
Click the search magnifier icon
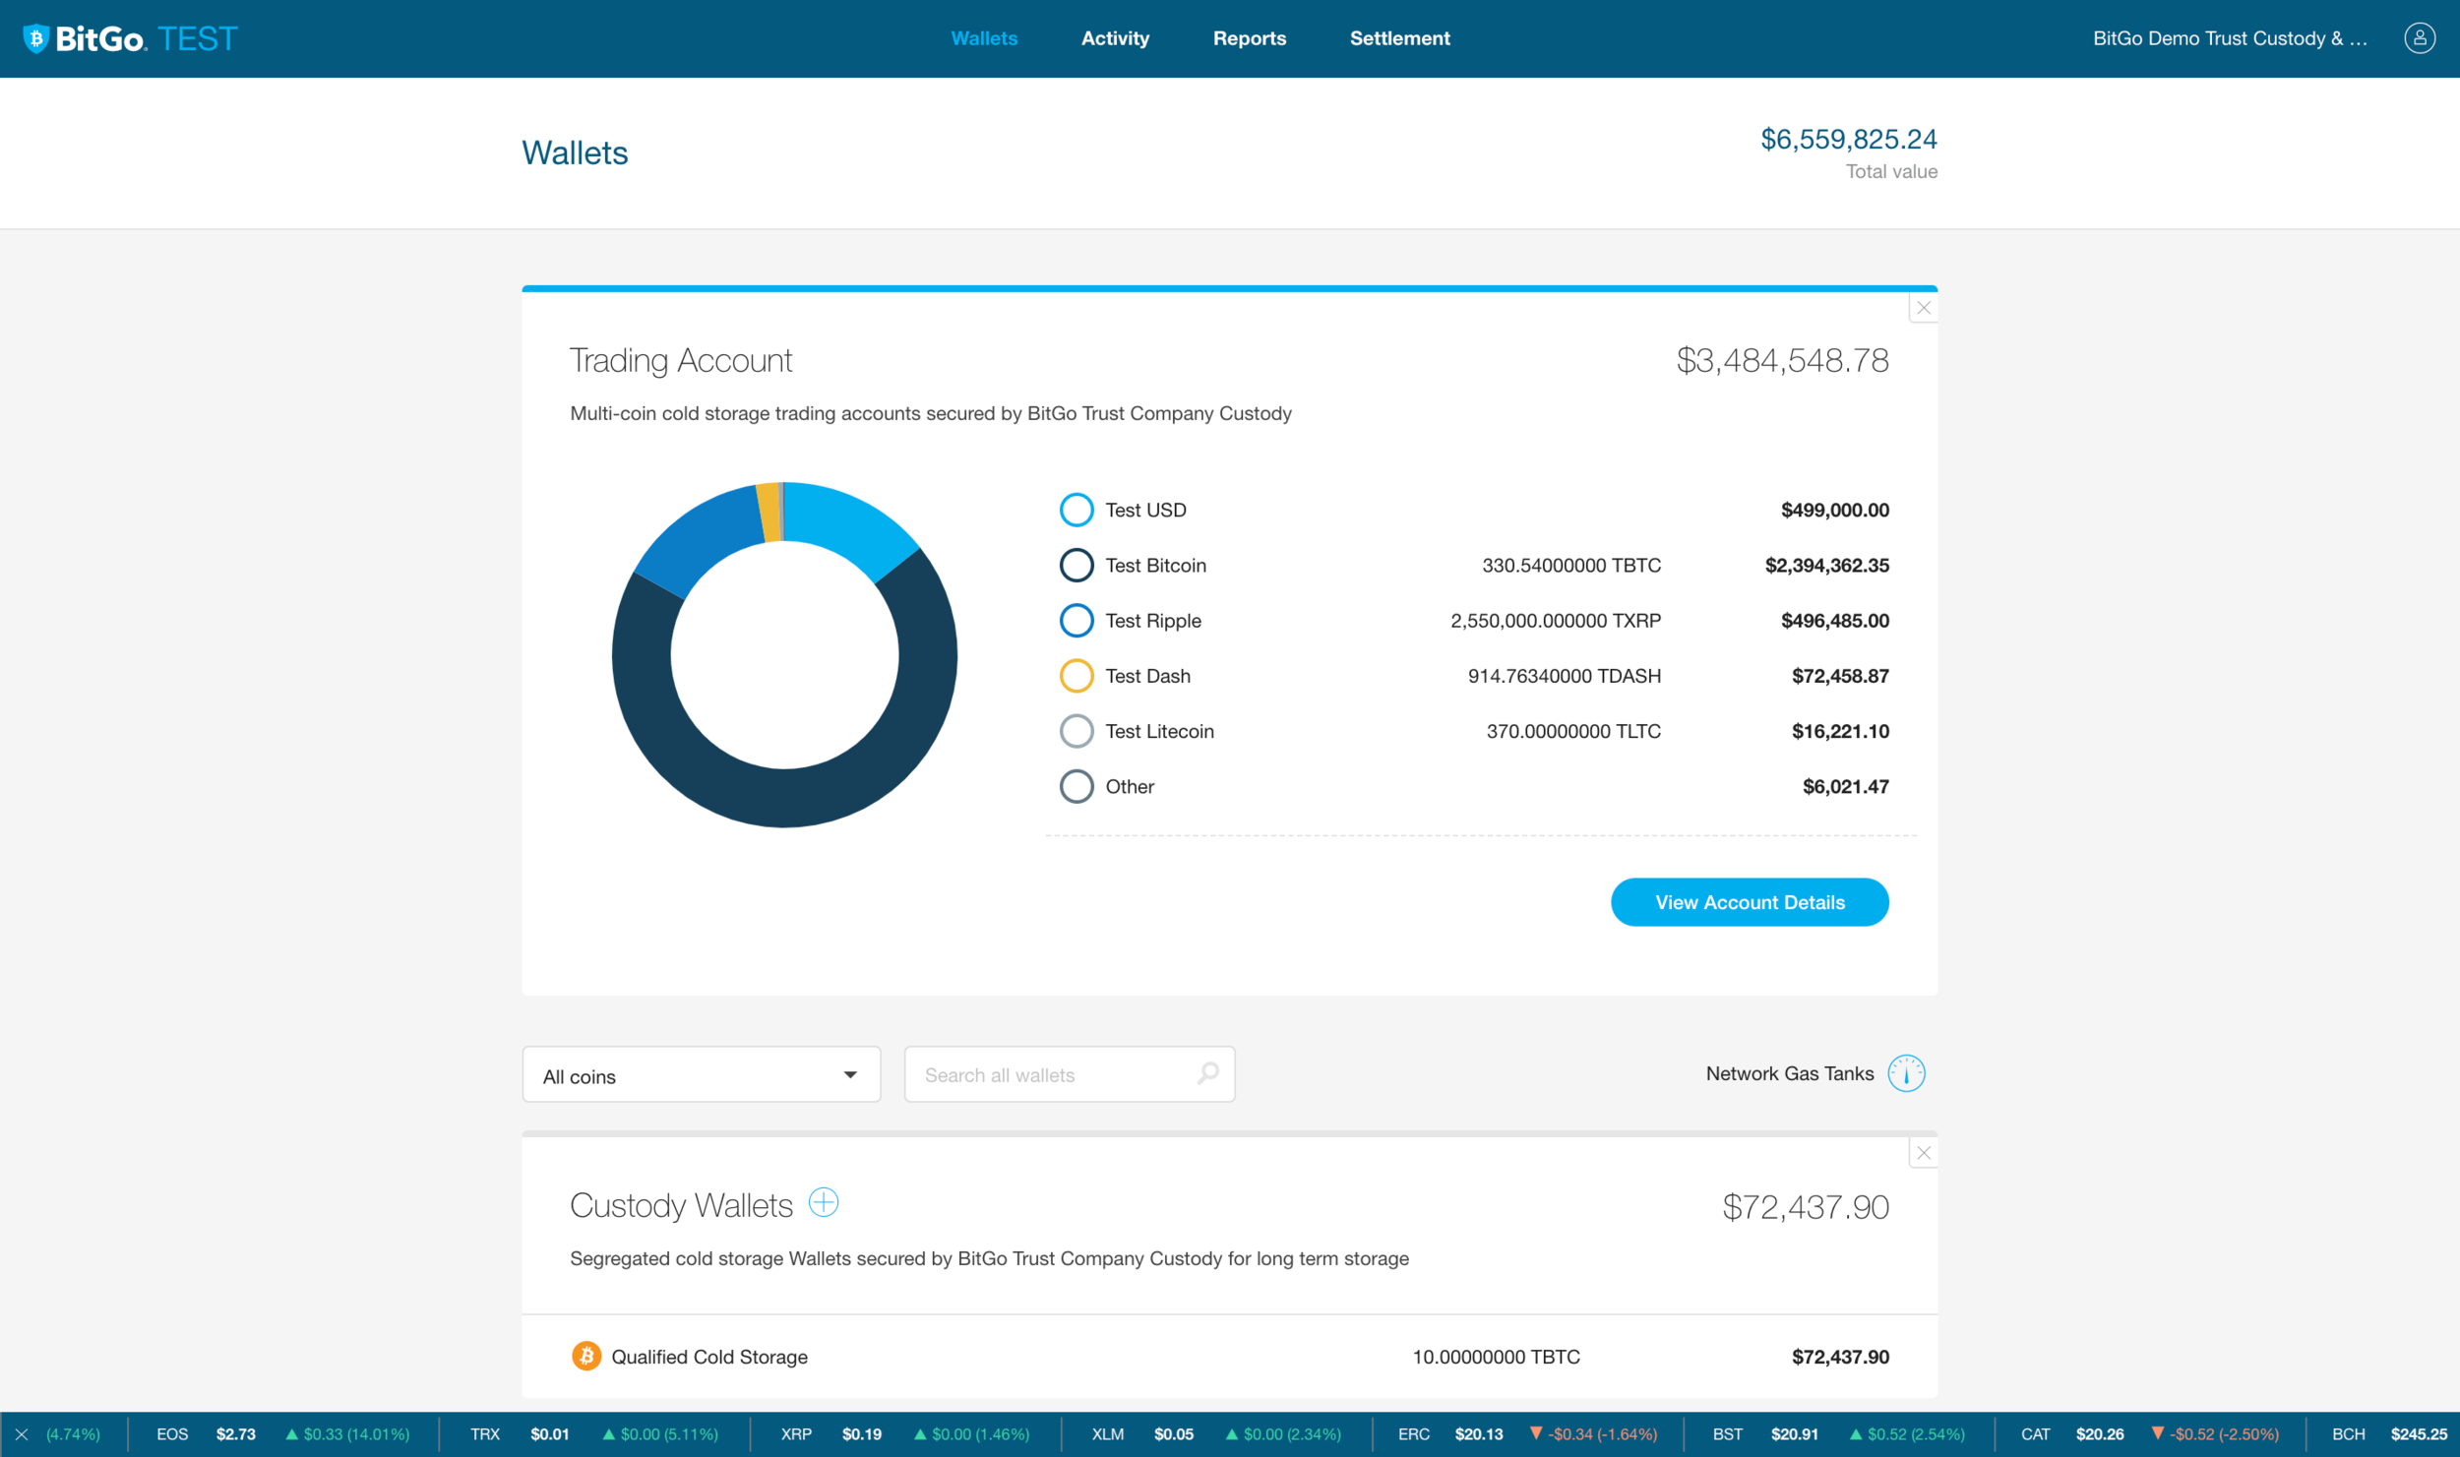(1207, 1073)
